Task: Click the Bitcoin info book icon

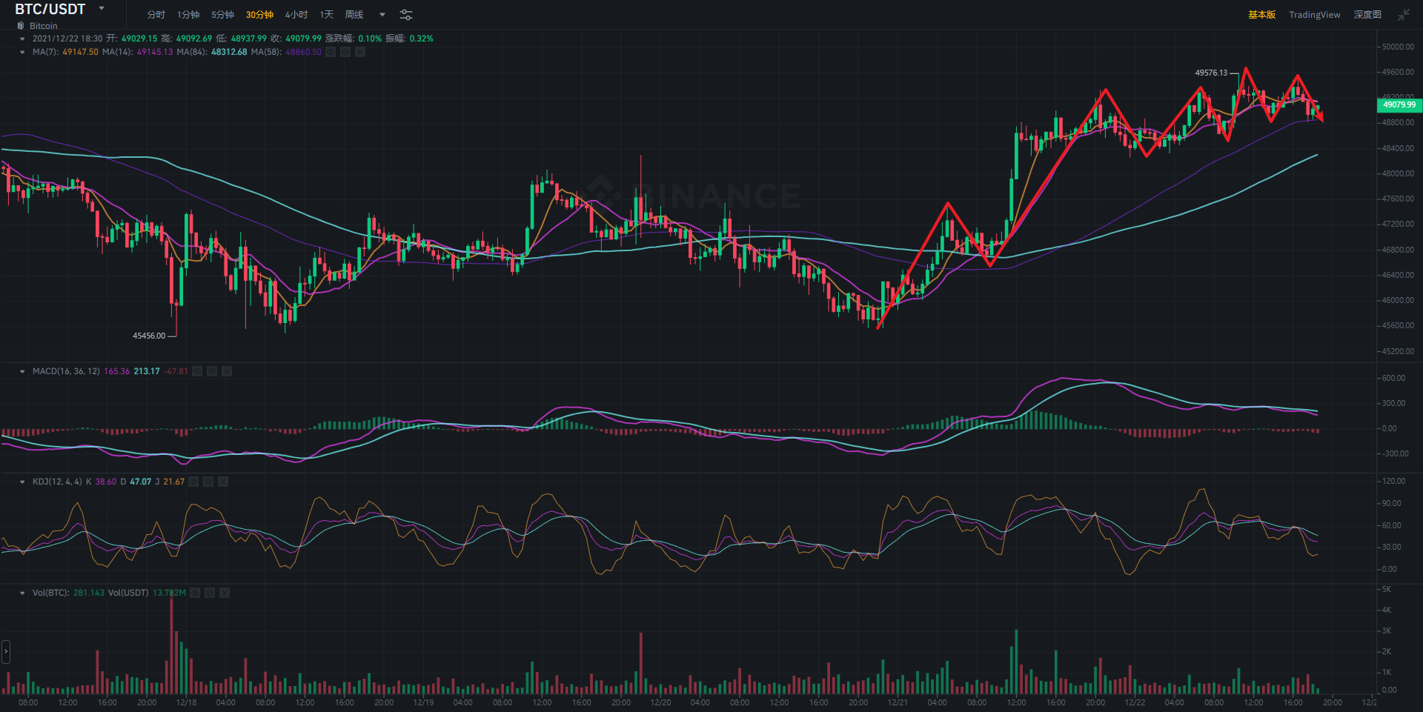Action: point(21,26)
